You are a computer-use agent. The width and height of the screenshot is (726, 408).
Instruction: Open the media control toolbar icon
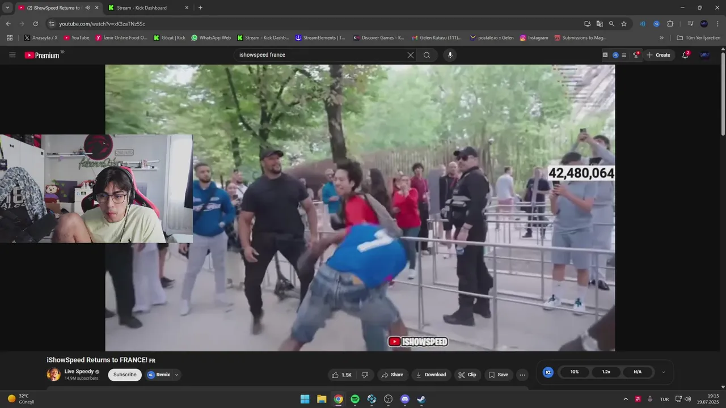pos(690,24)
